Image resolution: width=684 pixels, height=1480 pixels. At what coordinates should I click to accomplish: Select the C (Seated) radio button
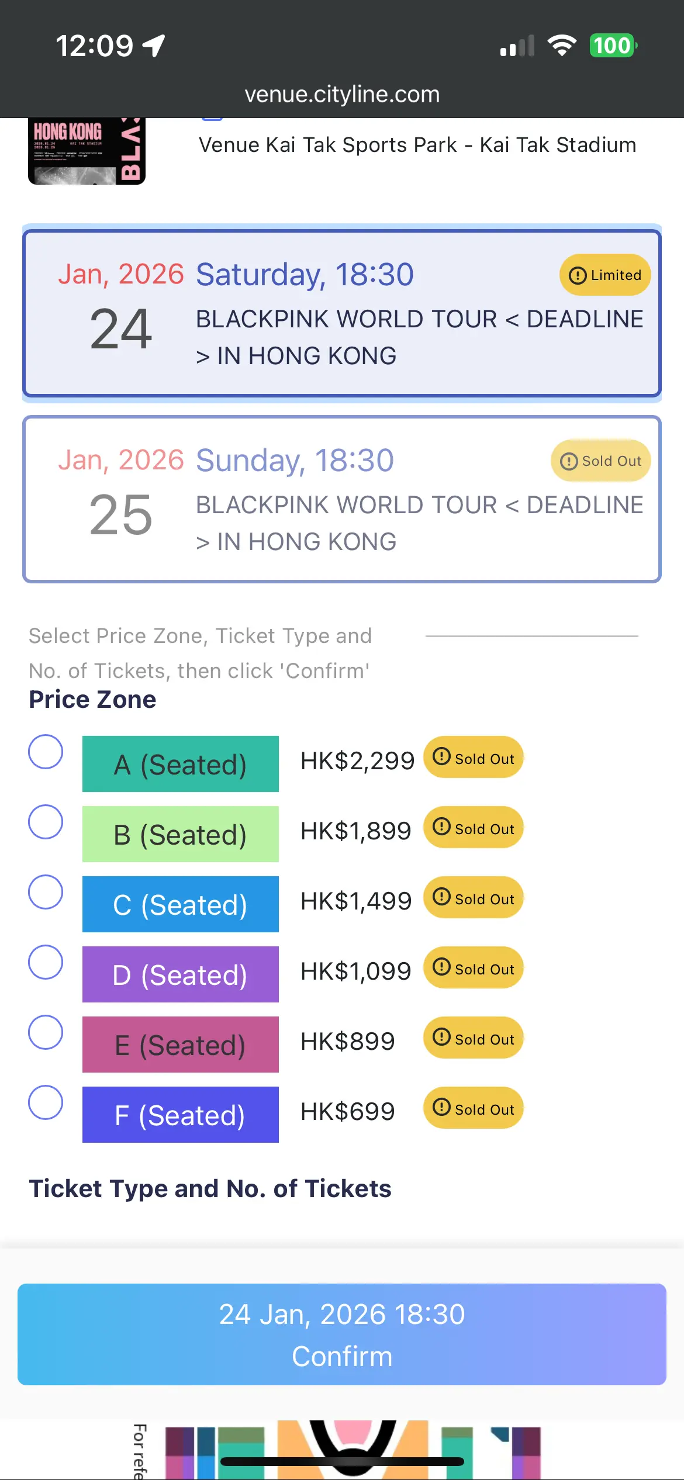pyautogui.click(x=46, y=892)
